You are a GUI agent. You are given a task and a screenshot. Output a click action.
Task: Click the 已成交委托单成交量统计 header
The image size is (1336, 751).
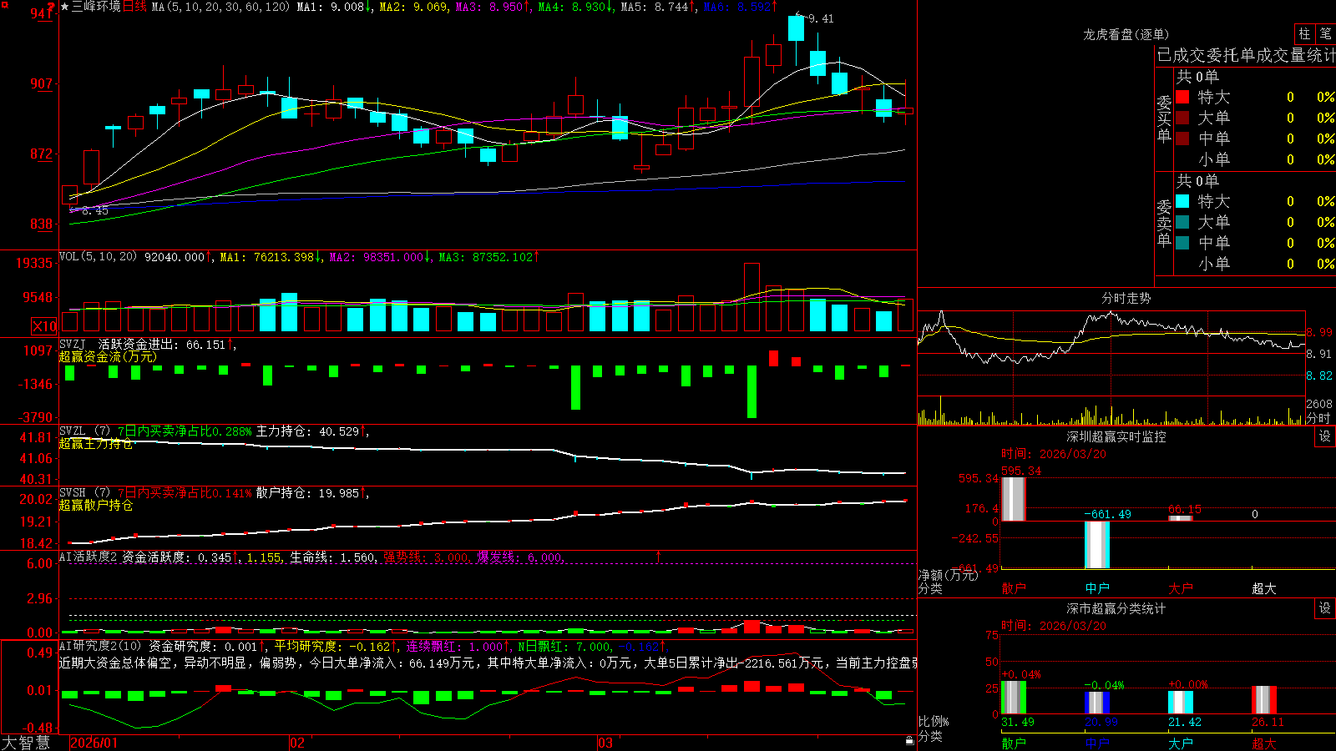tap(1246, 55)
